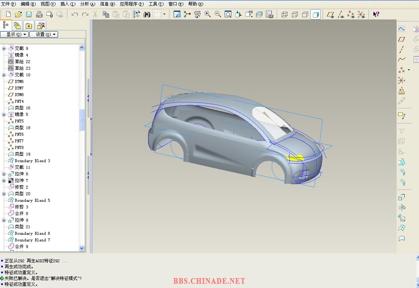
Task: Refit model to the screen
Action: point(228,14)
